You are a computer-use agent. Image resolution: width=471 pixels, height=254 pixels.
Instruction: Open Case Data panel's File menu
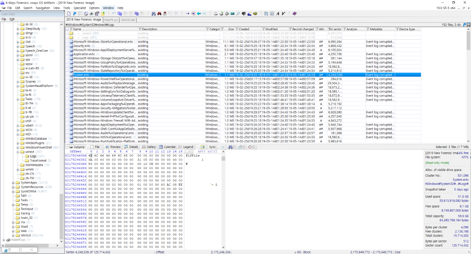click(4, 19)
